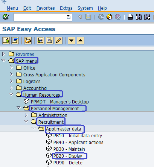Click the Add to Favorites icon
The height and width of the screenshot is (167, 154).
[x=41, y=41]
